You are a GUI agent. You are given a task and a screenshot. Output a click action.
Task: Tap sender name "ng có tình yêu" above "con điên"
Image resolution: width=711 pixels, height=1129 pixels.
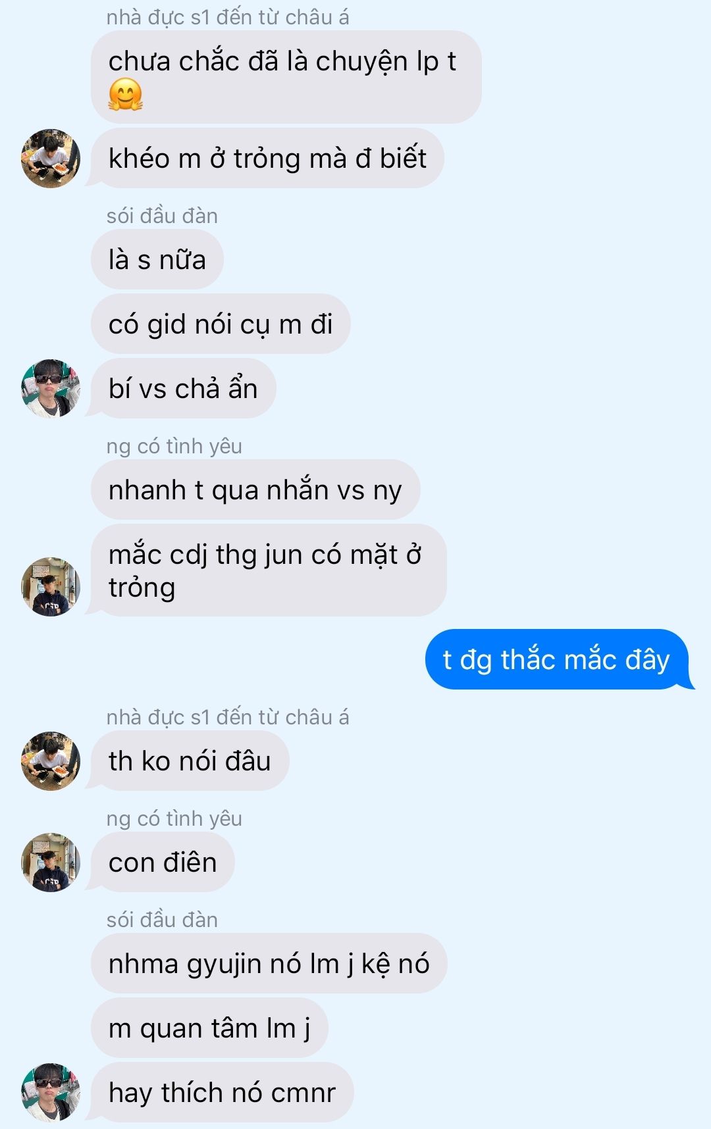pyautogui.click(x=174, y=818)
